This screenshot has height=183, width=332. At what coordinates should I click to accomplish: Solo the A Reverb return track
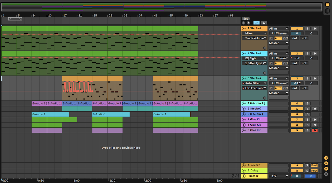click(307, 165)
